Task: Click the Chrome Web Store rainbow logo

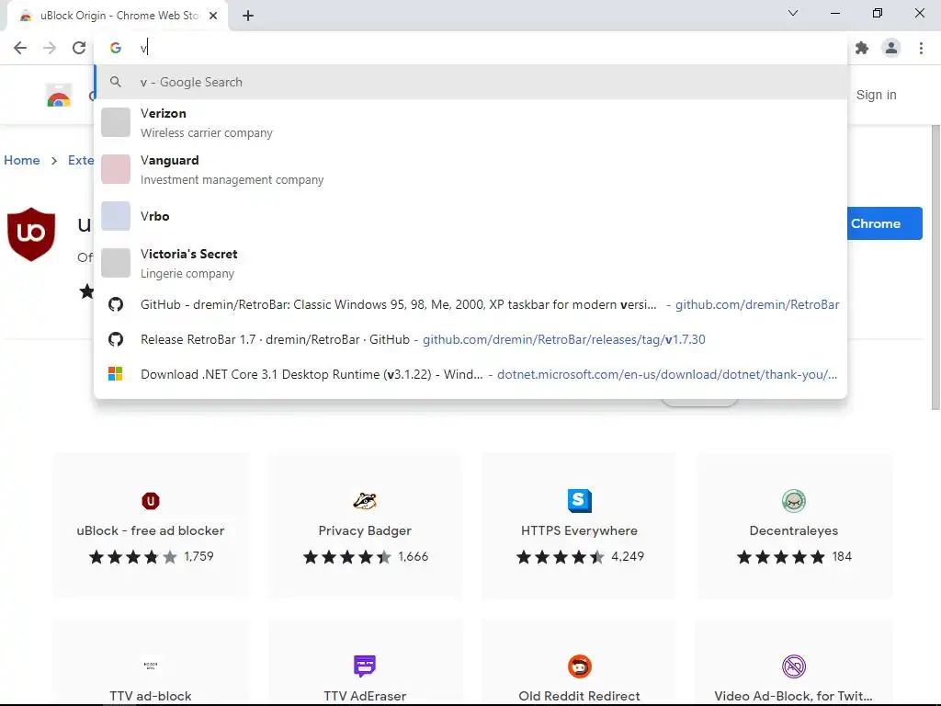Action: coord(59,96)
